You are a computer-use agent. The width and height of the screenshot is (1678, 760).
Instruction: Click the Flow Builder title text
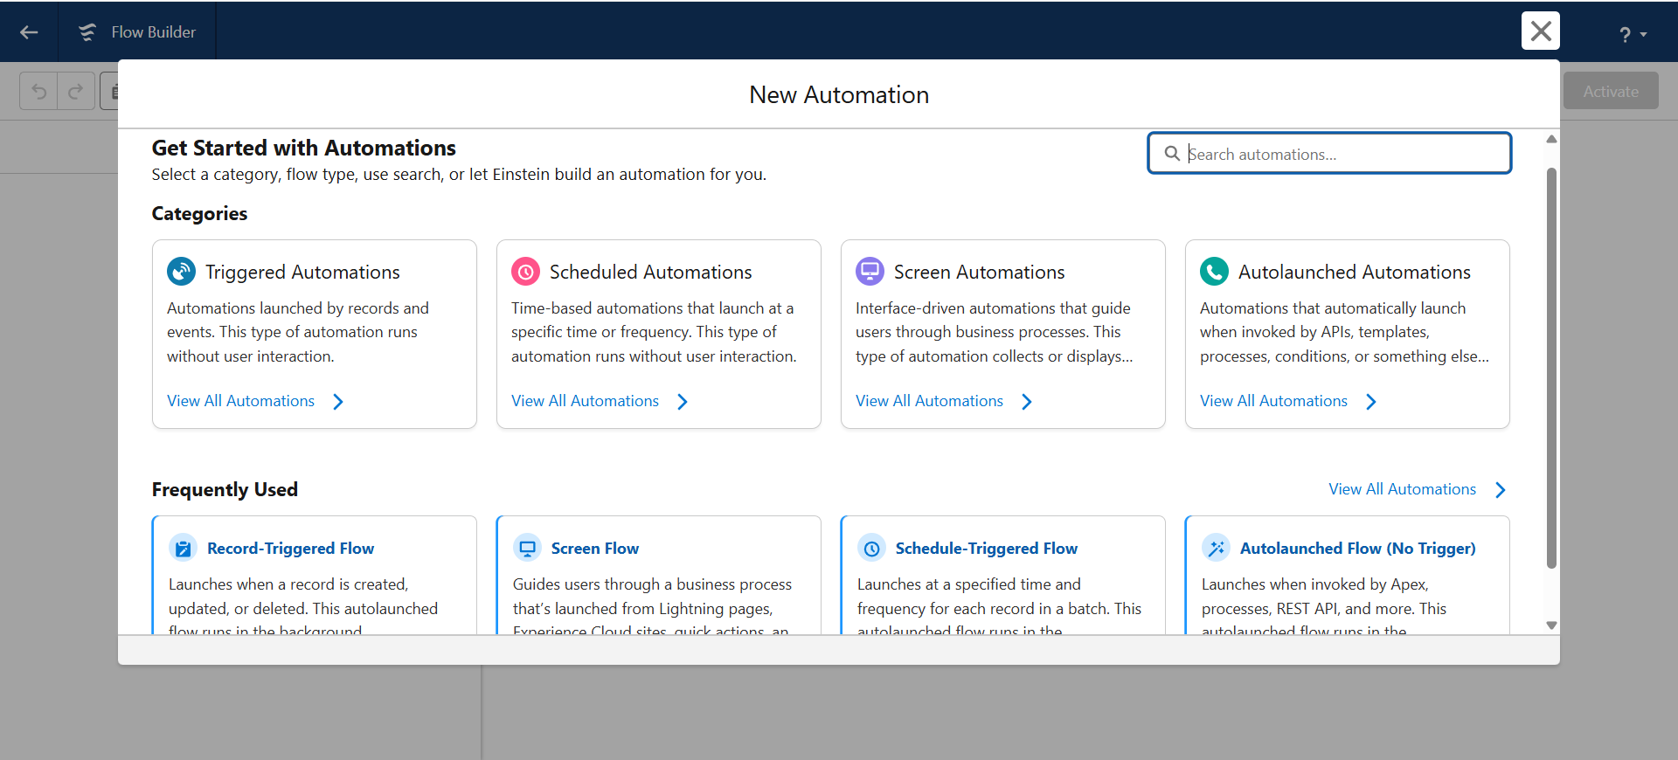(154, 32)
